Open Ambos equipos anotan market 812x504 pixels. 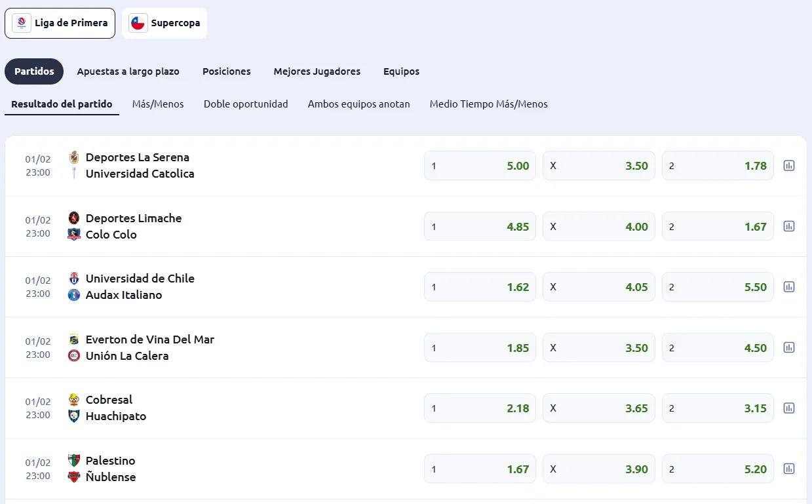click(358, 104)
